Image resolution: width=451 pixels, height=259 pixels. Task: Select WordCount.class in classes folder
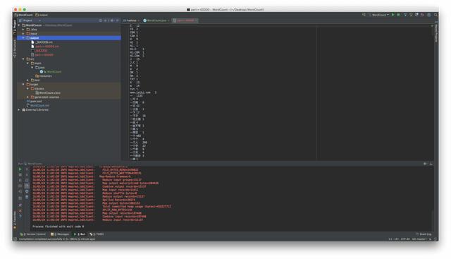click(48, 92)
